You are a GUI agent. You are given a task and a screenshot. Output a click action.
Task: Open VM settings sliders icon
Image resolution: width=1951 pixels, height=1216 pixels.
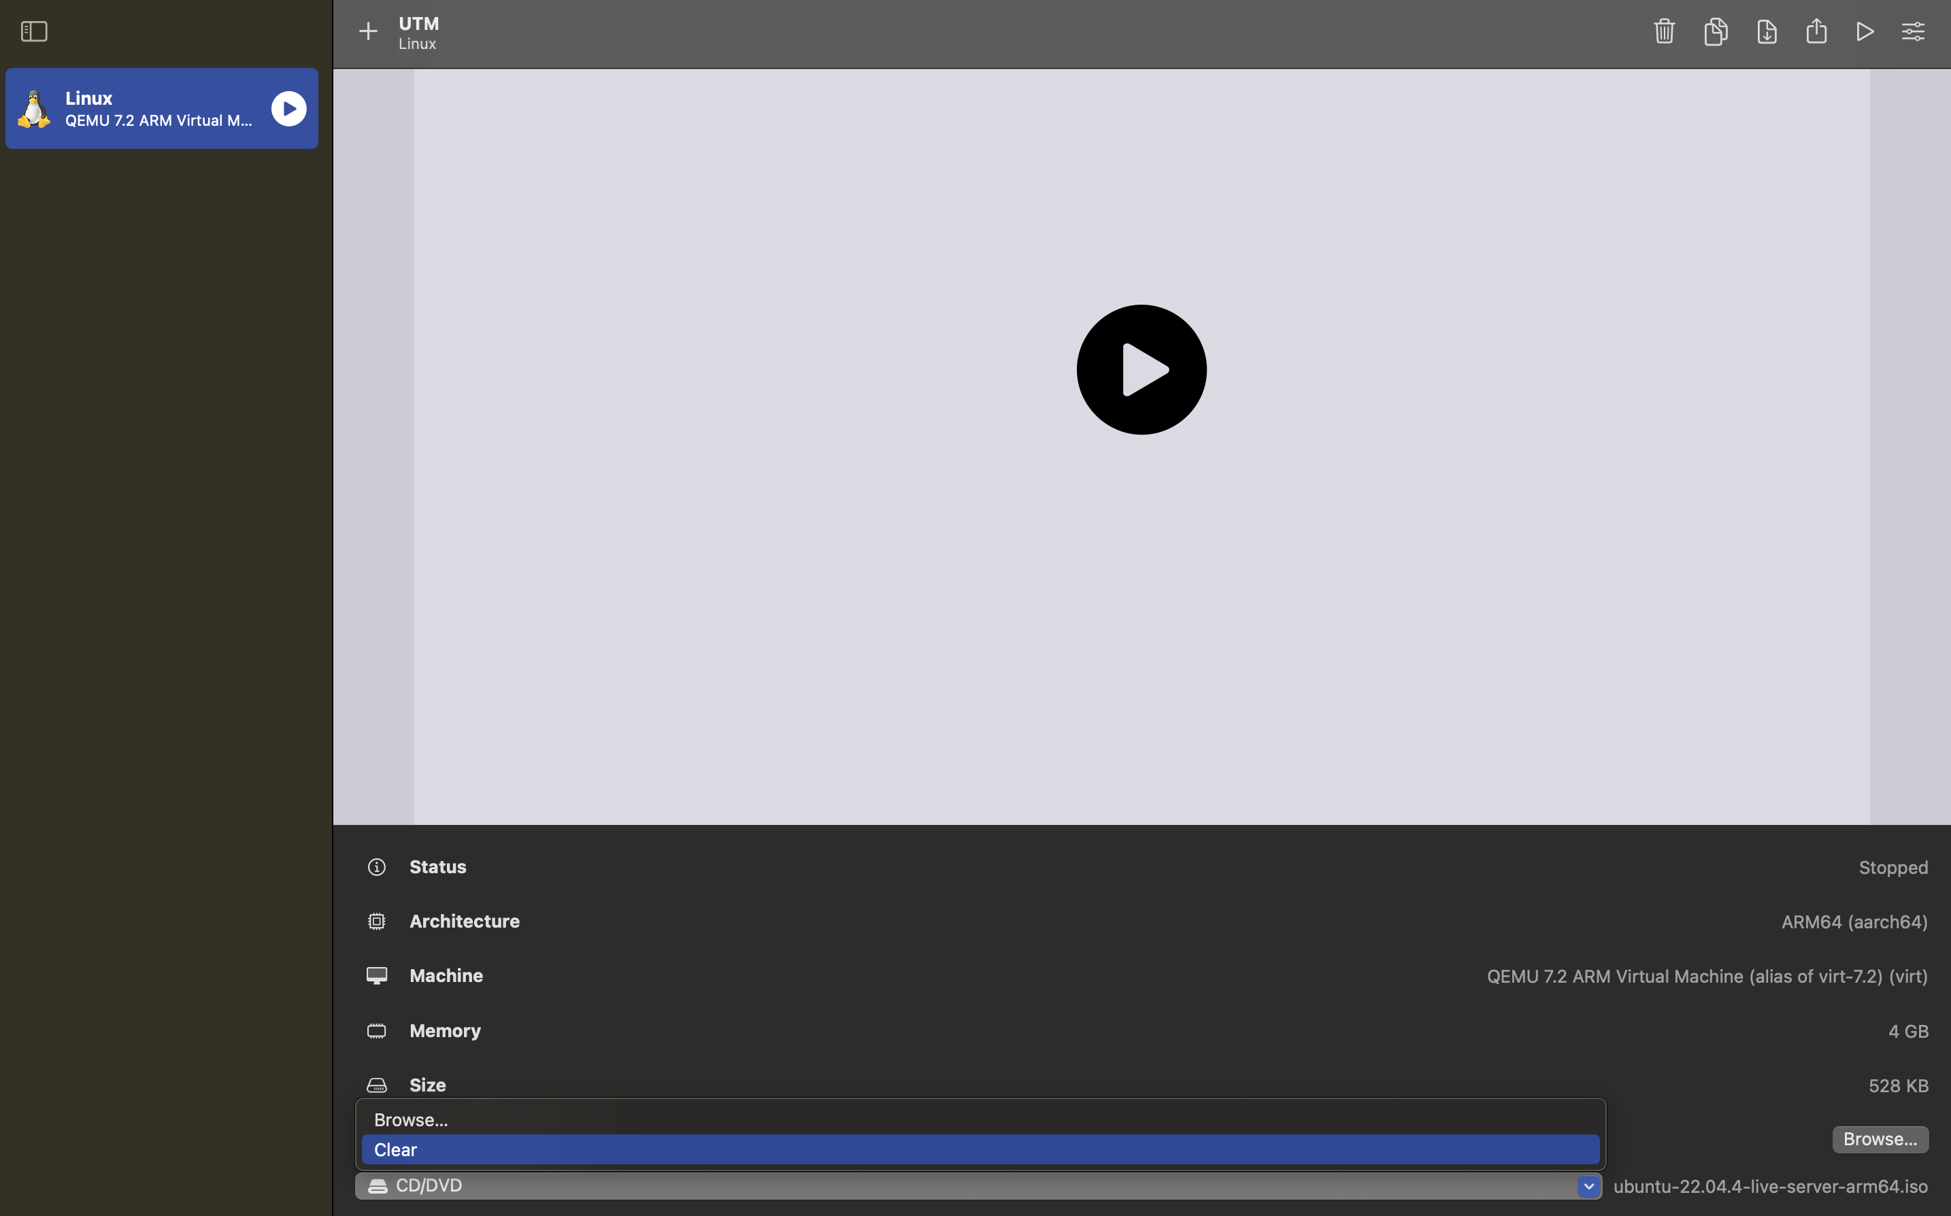point(1913,31)
